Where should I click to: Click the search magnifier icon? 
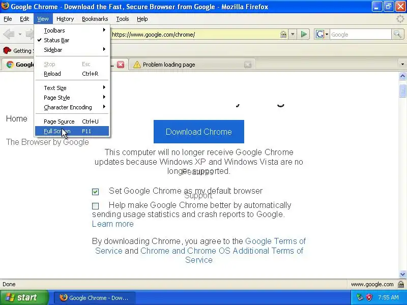397,34
